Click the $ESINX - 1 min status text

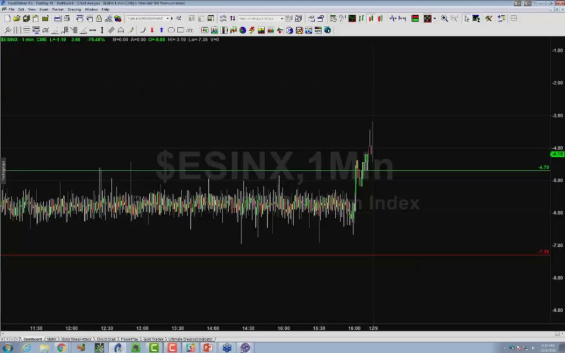(18, 40)
